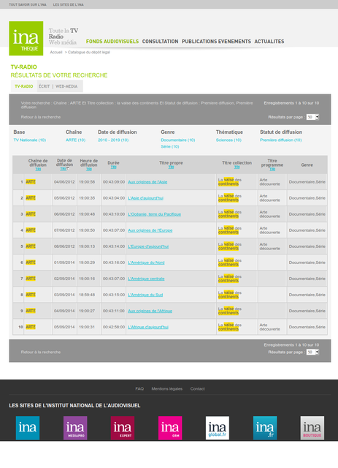
Task: Sort by Titre collection TRI
Action: click(237, 167)
